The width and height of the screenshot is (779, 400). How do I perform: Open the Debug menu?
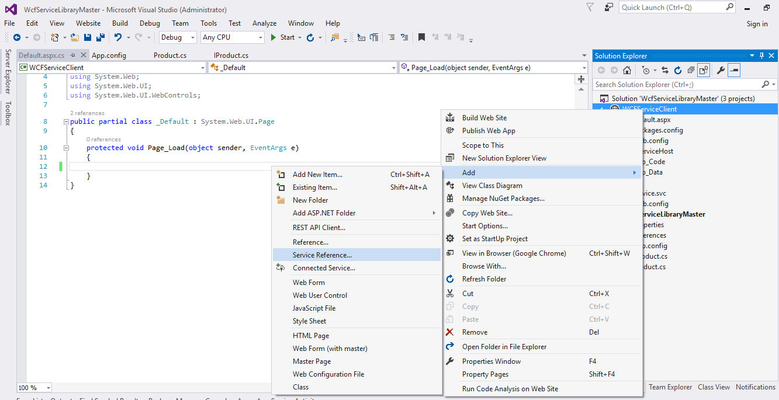[150, 23]
